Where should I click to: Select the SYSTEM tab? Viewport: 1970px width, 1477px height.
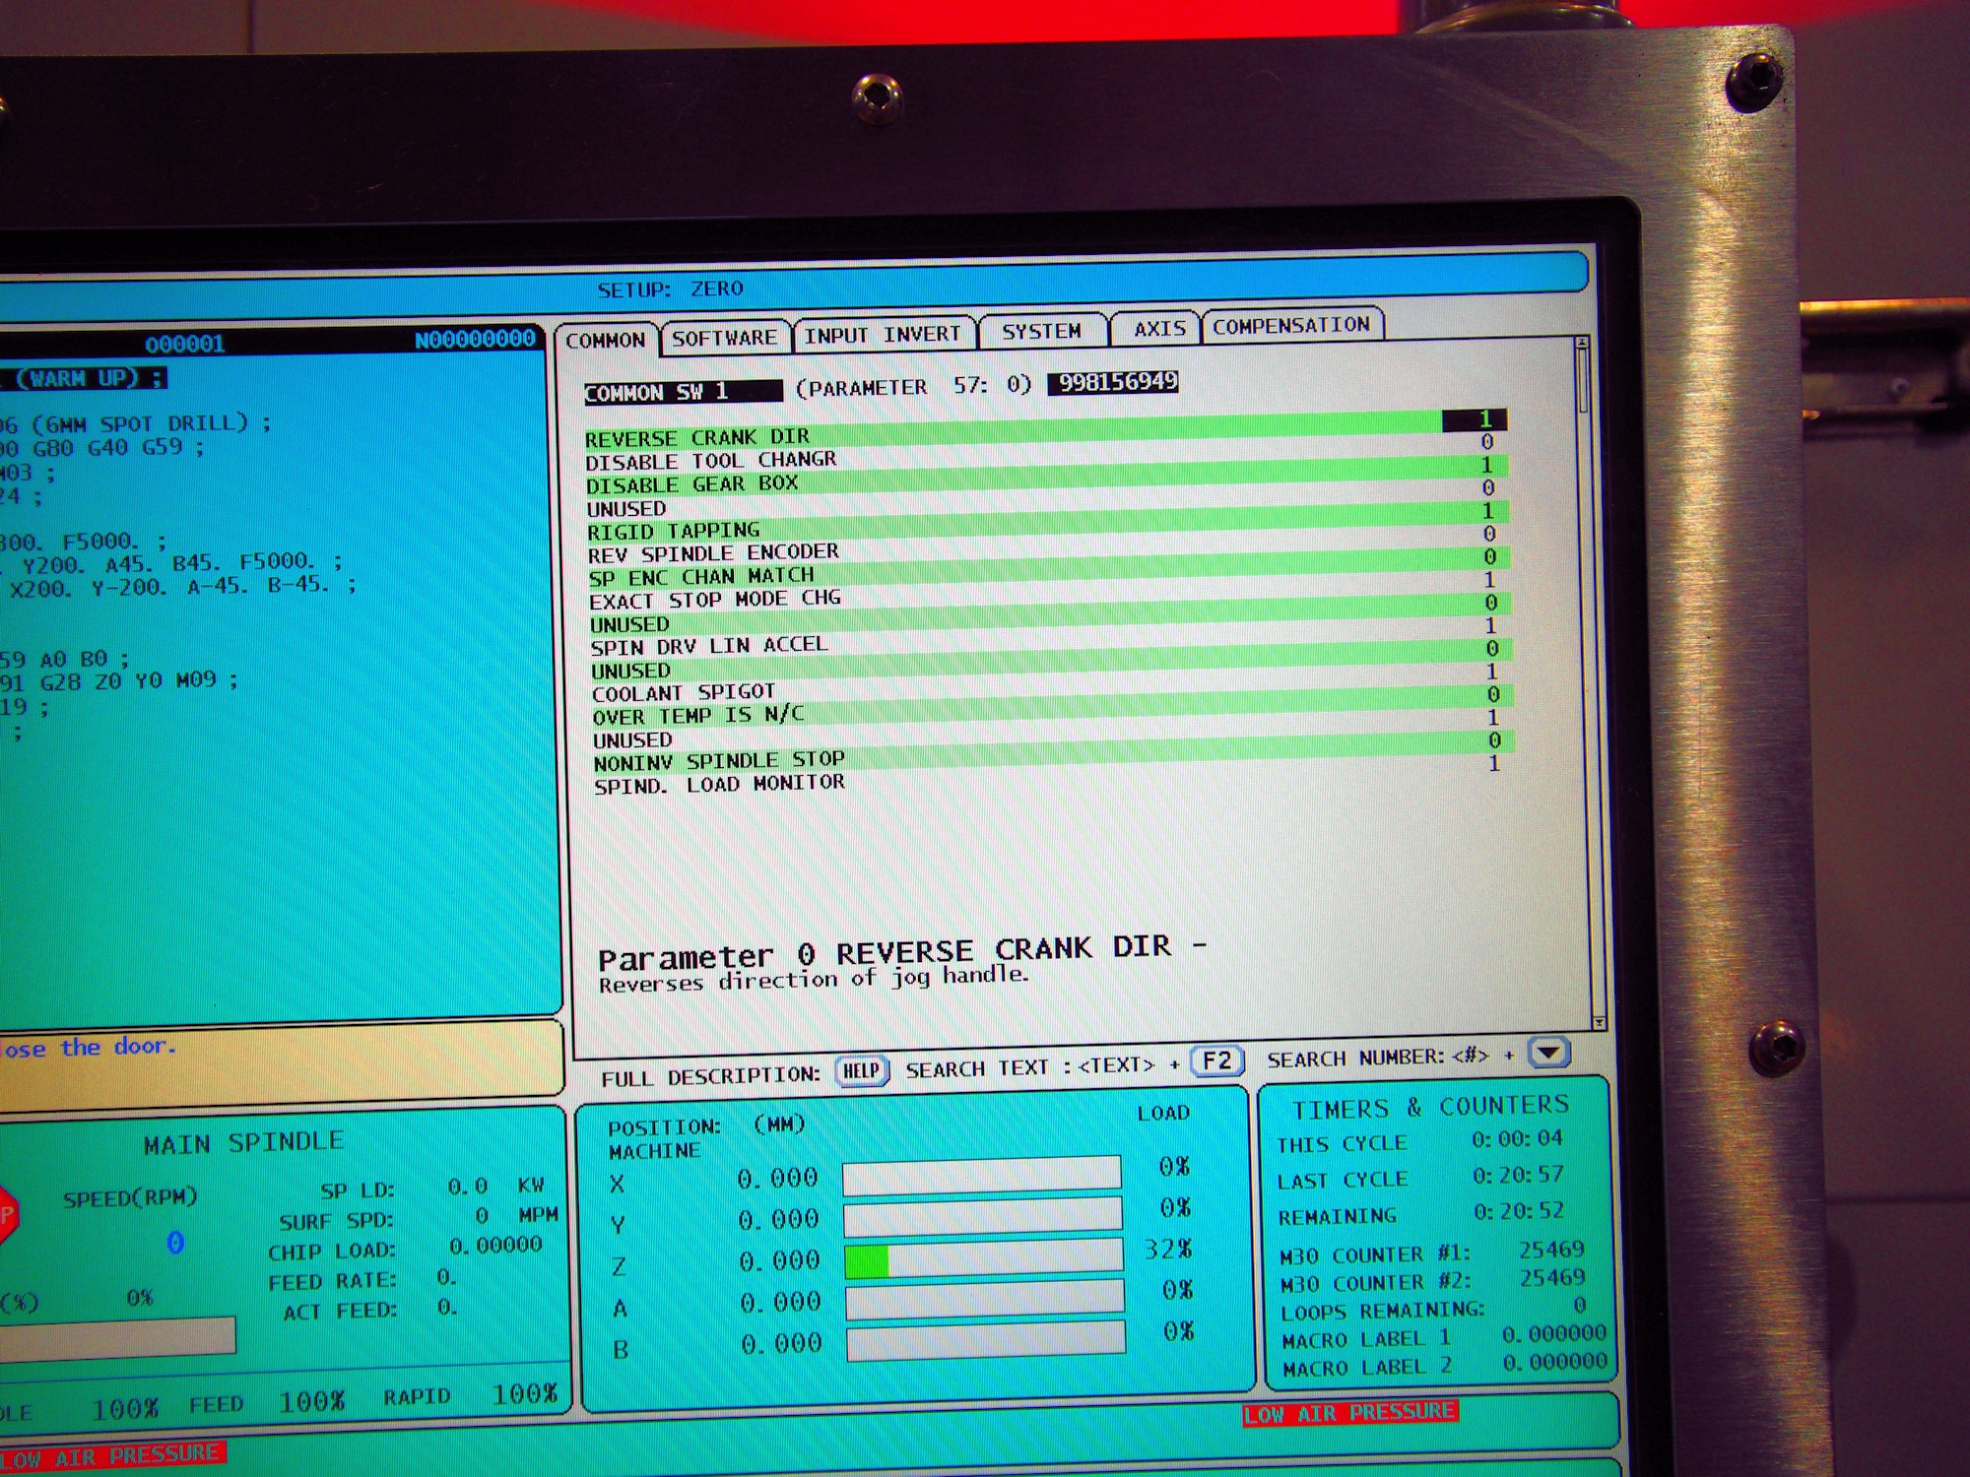pyautogui.click(x=1041, y=331)
